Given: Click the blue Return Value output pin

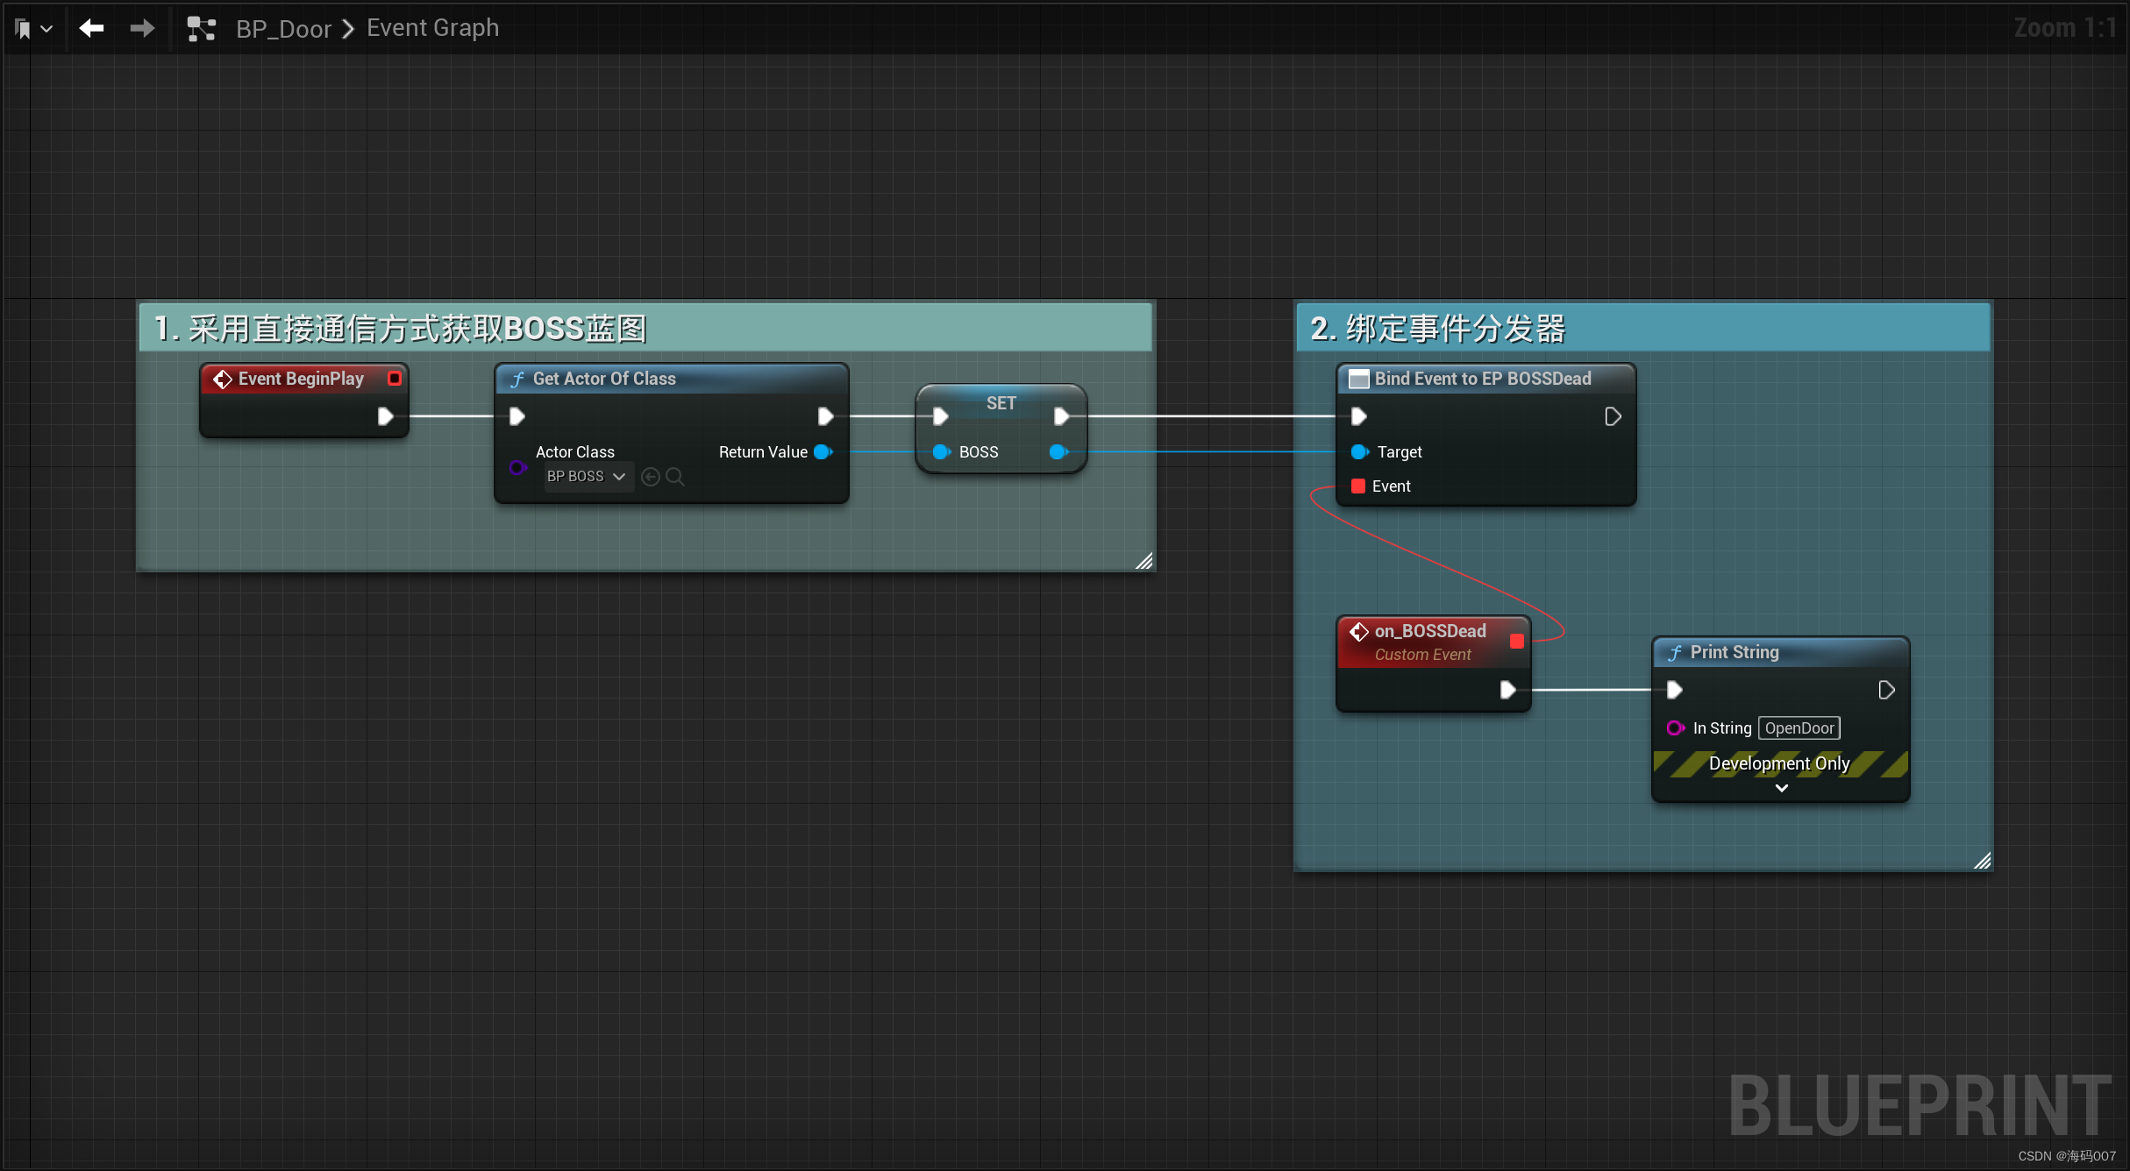Looking at the screenshot, I should tap(823, 452).
